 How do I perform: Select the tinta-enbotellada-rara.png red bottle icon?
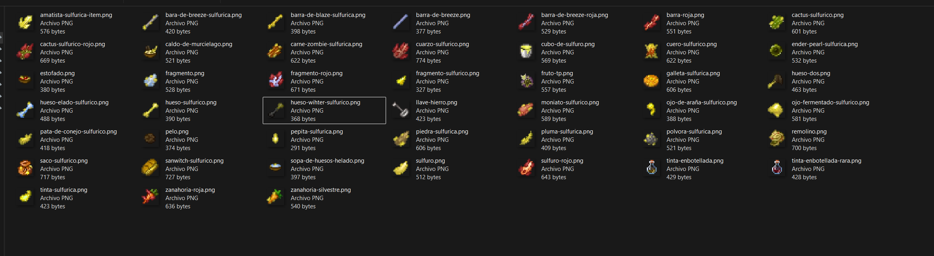[x=777, y=168]
